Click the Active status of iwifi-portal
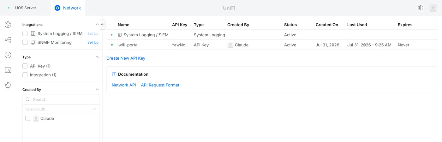Screen dimensions: 442x142 point(290,45)
